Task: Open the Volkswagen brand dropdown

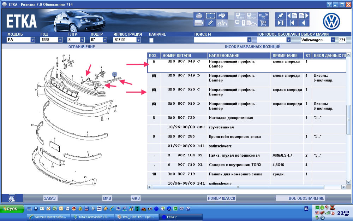Action: (x=333, y=40)
